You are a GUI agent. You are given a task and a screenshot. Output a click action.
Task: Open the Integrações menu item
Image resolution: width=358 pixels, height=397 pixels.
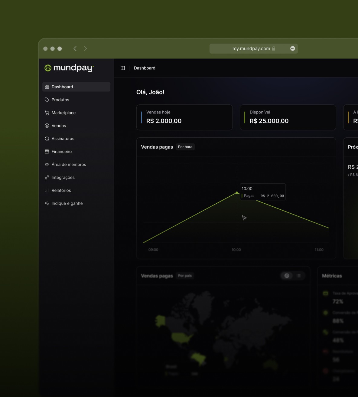(76, 177)
